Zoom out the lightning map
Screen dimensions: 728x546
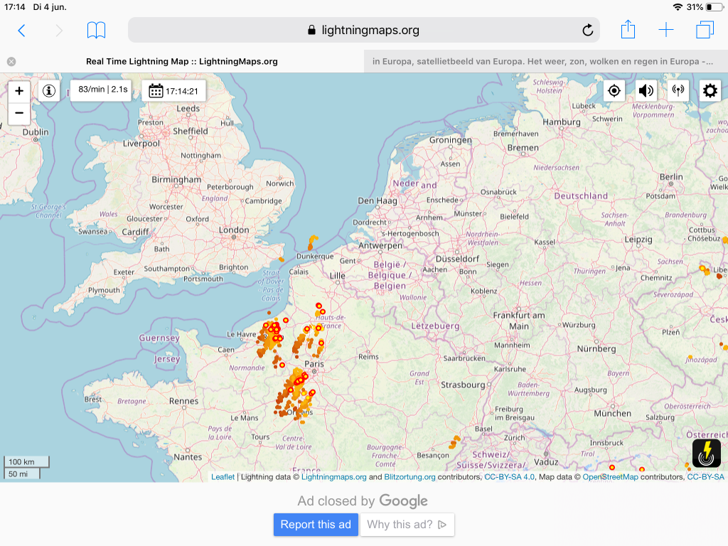coord(19,113)
